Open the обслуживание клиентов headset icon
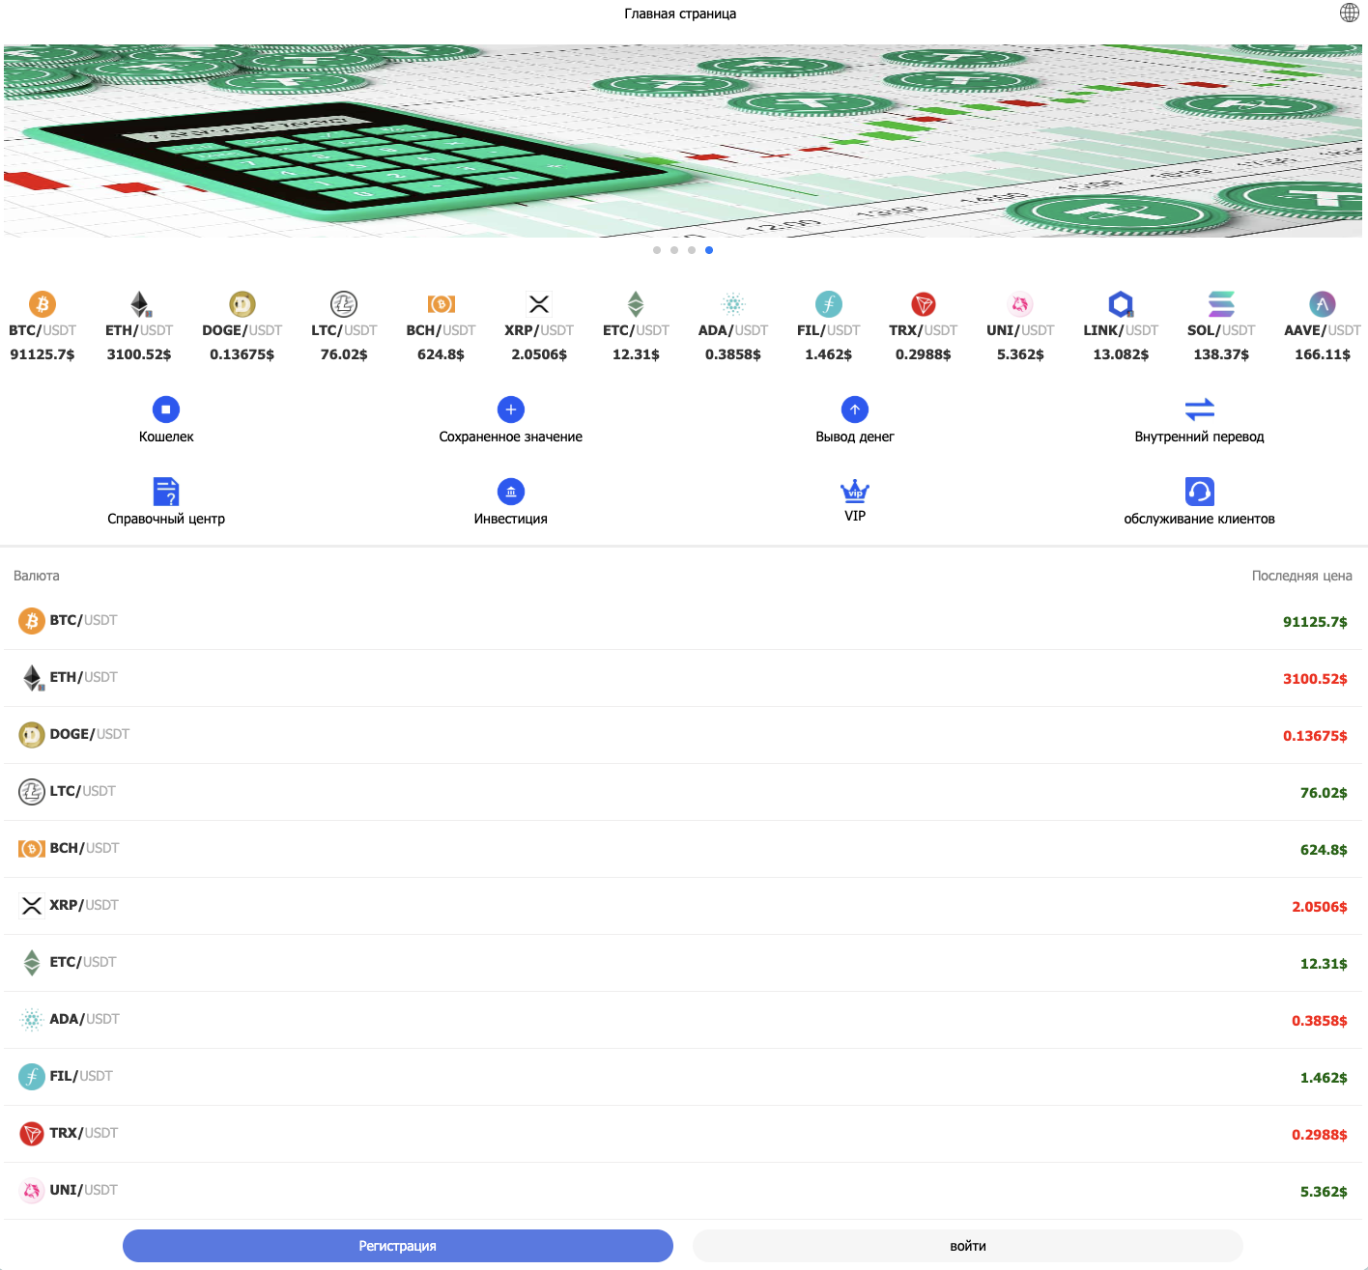The width and height of the screenshot is (1368, 1270). pyautogui.click(x=1200, y=492)
